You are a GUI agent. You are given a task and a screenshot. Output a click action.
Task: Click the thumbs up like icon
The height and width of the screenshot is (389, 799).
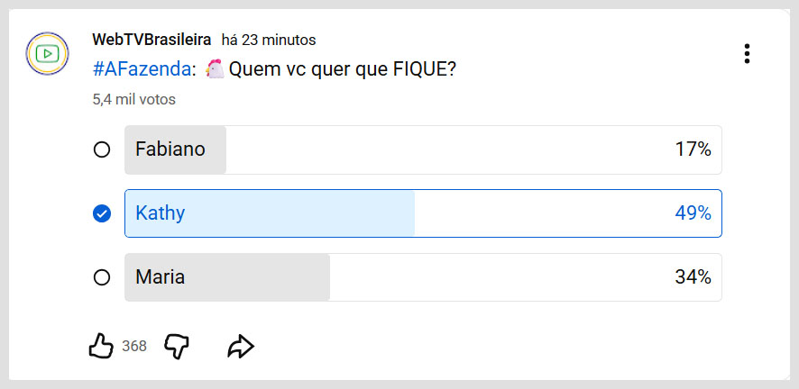point(101,346)
